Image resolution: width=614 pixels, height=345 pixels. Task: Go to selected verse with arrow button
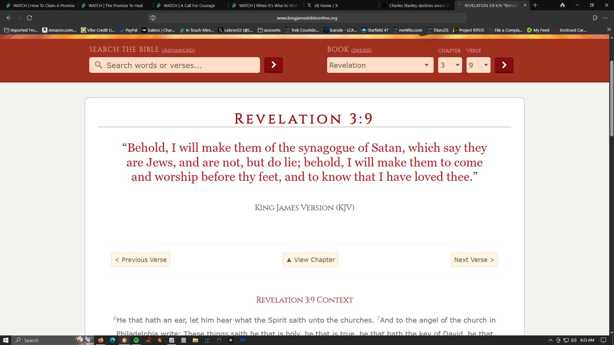[504, 65]
